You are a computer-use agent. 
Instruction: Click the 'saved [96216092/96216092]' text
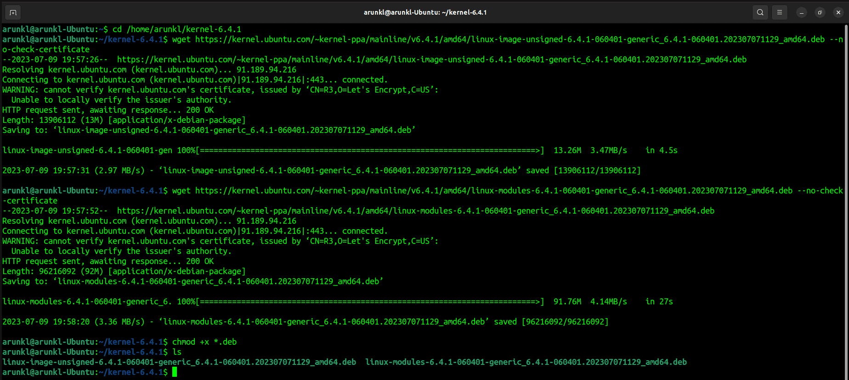(x=551, y=322)
